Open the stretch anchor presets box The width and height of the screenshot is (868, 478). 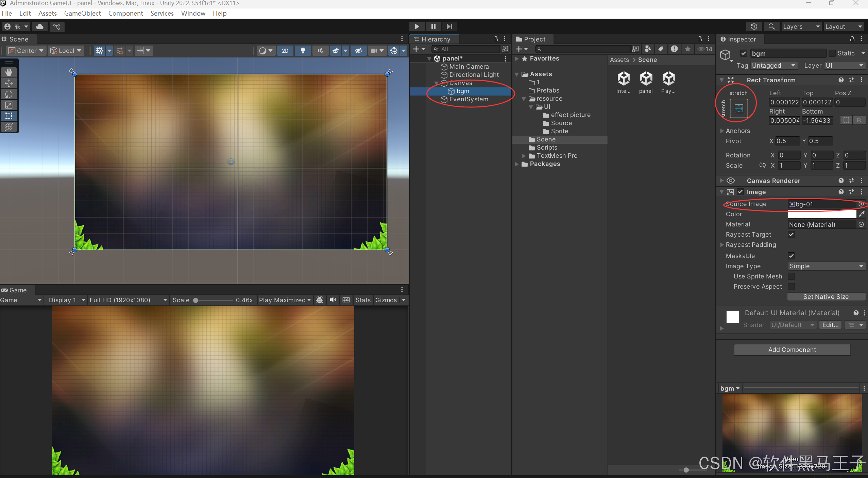point(739,109)
